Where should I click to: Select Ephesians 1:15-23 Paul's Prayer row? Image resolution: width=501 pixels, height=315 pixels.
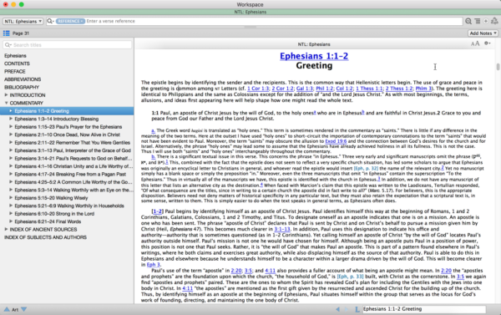click(68, 127)
